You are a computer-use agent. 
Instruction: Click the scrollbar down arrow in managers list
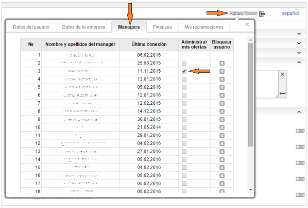(x=250, y=190)
